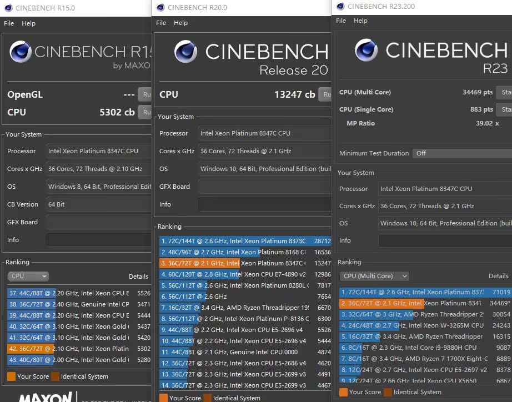The height and width of the screenshot is (402, 512).
Task: Click the CB Version 64 Bit field
Action: (98, 204)
